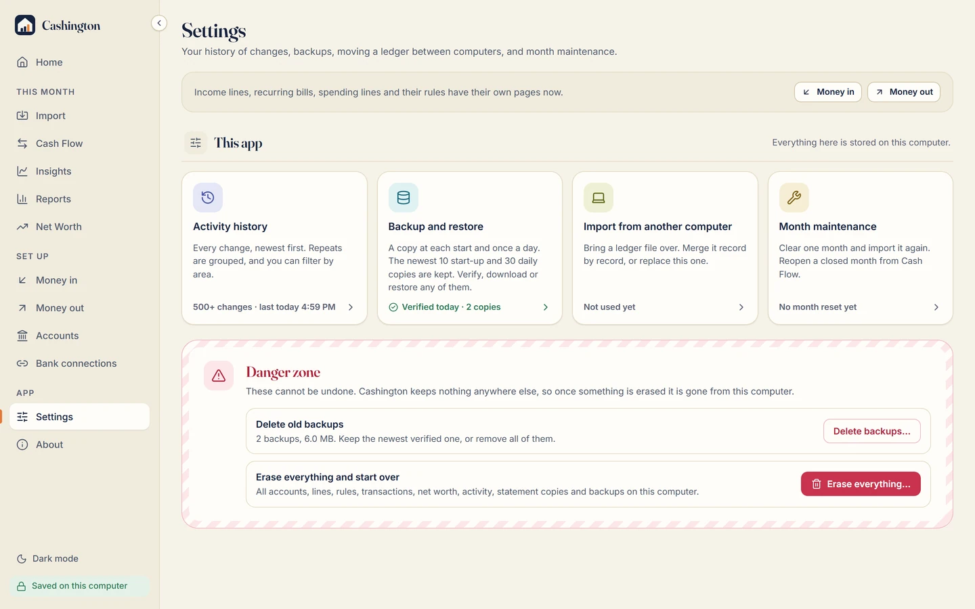Image resolution: width=975 pixels, height=609 pixels.
Task: Click the "Not used yet" status text
Action: pos(609,307)
